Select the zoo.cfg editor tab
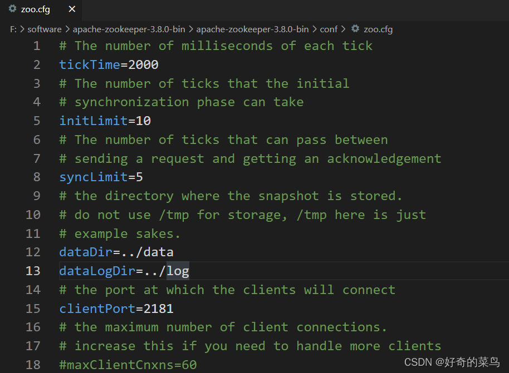 click(x=35, y=9)
